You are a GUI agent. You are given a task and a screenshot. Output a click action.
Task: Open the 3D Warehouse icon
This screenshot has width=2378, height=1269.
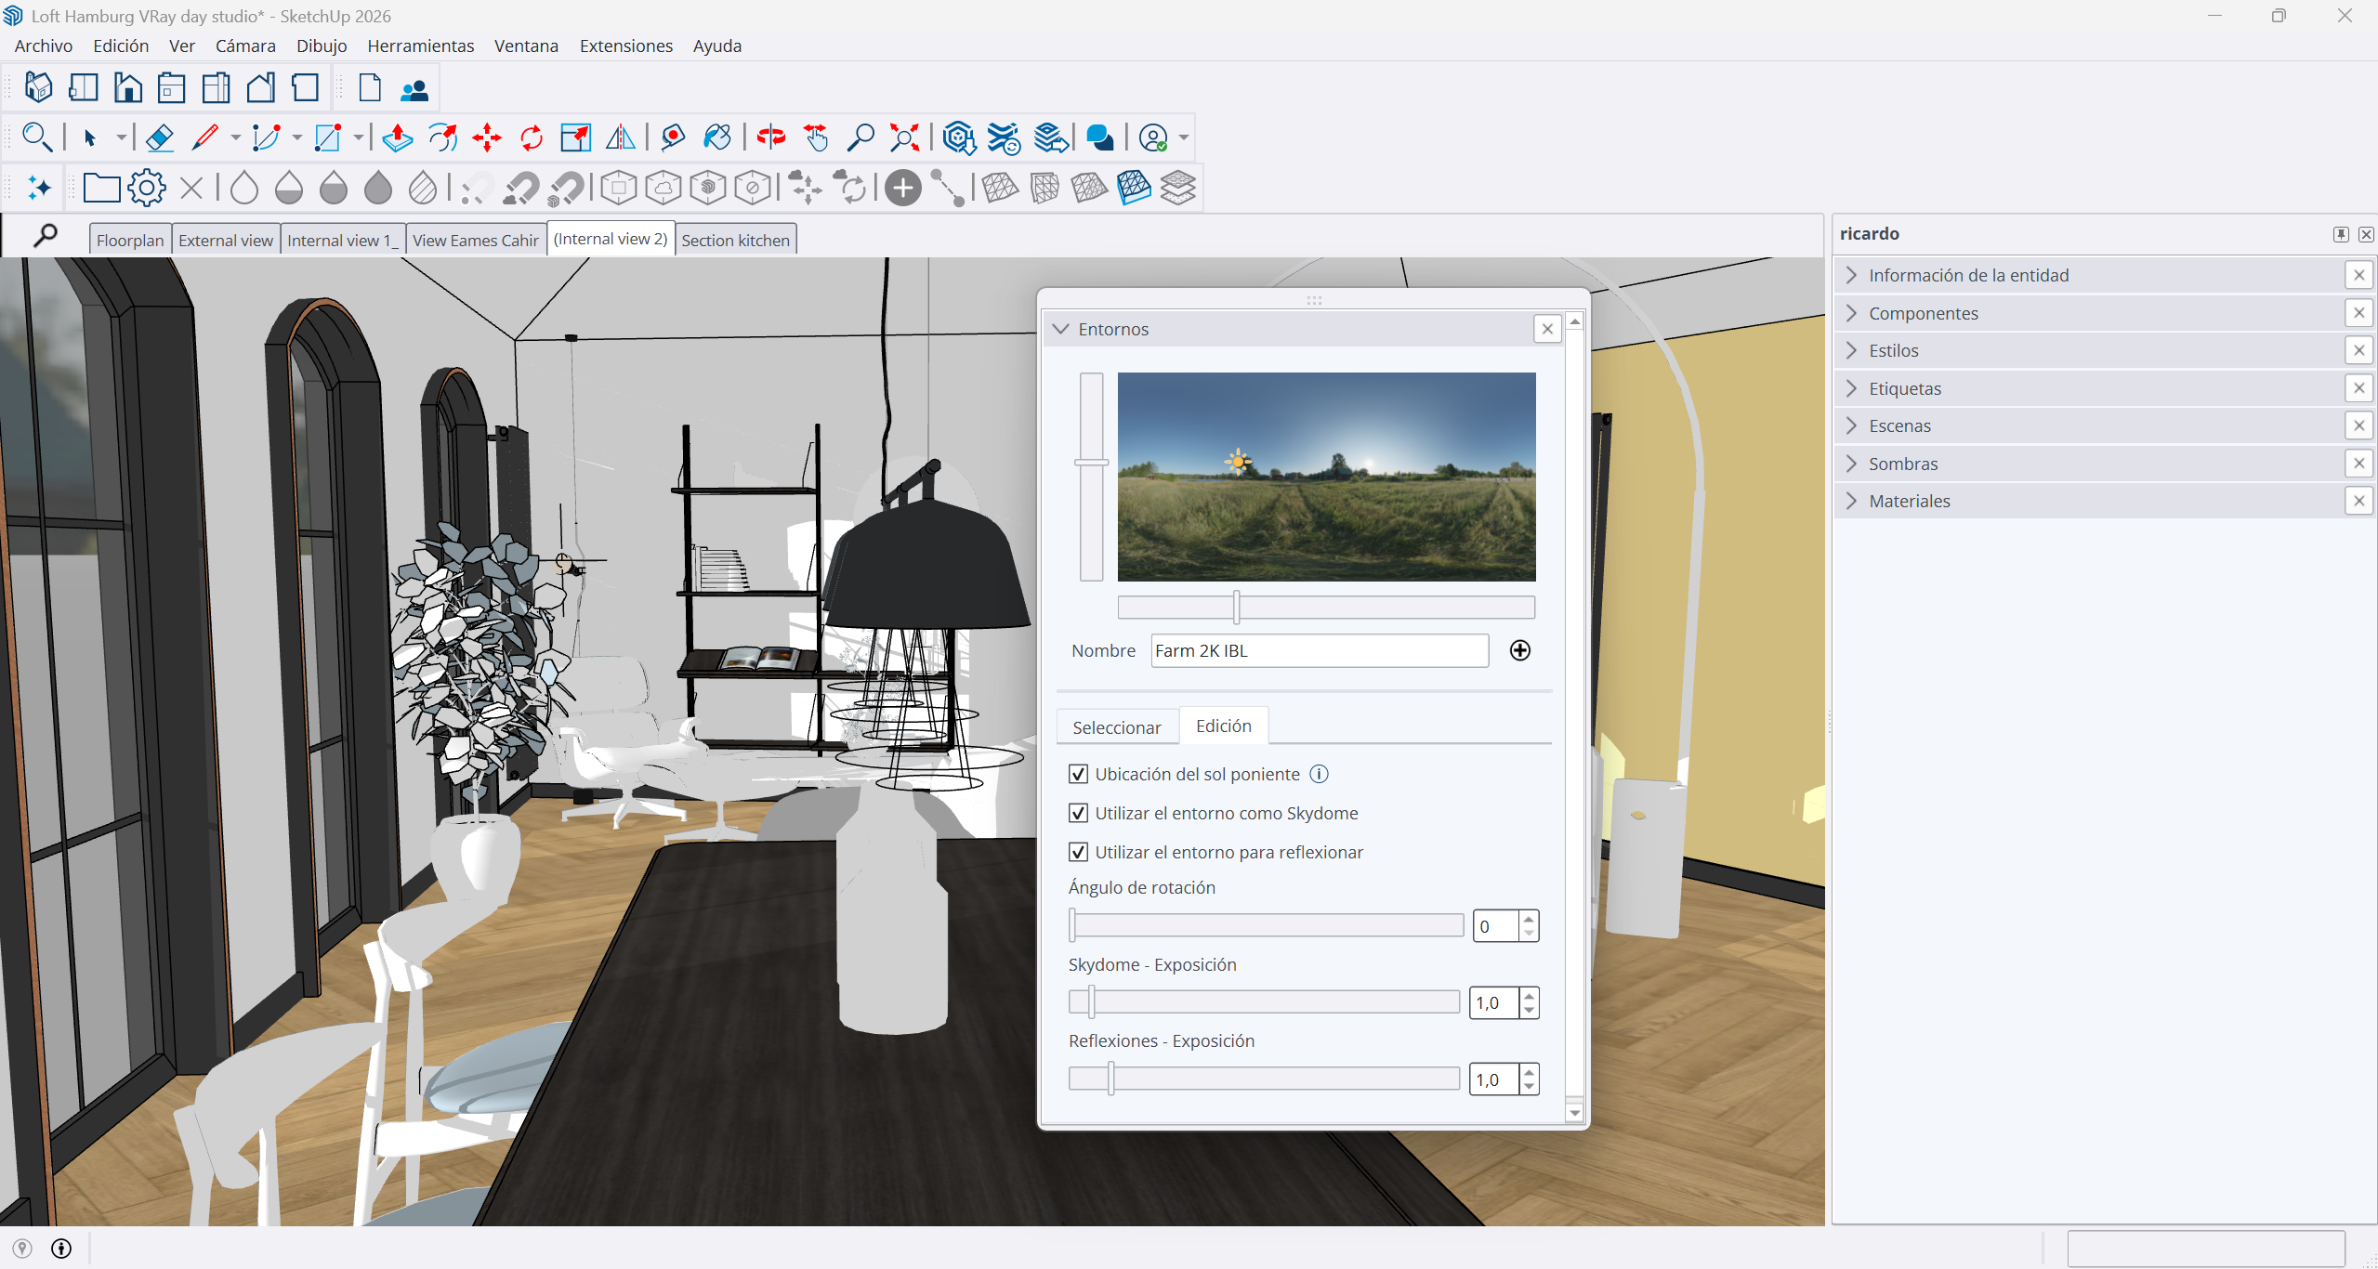click(959, 137)
